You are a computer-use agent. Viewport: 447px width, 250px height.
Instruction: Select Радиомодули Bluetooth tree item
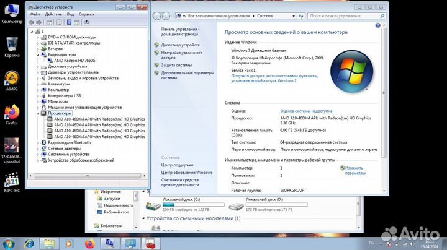click(70, 142)
